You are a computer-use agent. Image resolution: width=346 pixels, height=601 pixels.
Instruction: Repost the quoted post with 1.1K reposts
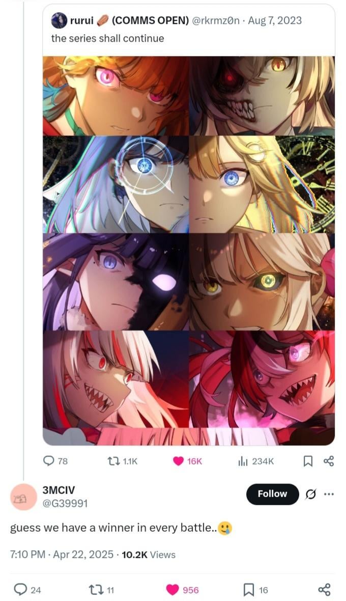(x=122, y=461)
